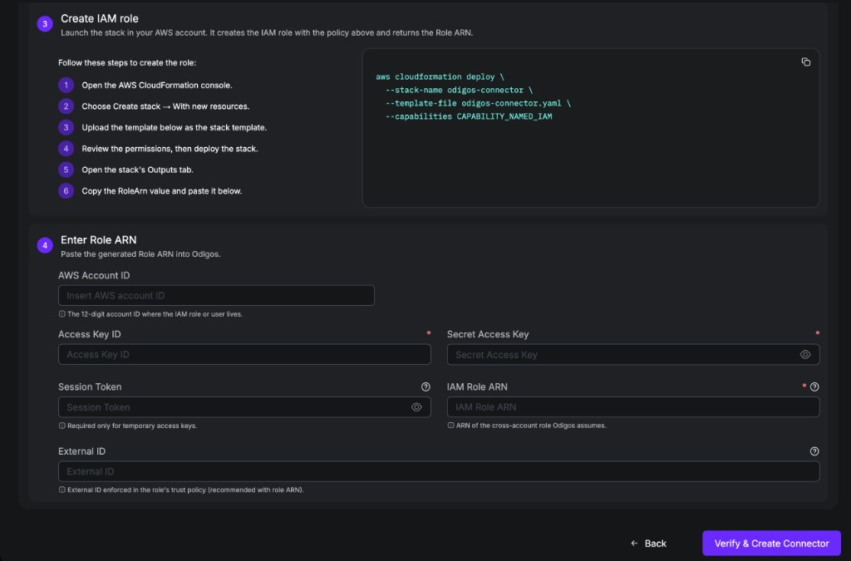Click 'Upload the template below' step text
The height and width of the screenshot is (561, 851).
click(175, 127)
